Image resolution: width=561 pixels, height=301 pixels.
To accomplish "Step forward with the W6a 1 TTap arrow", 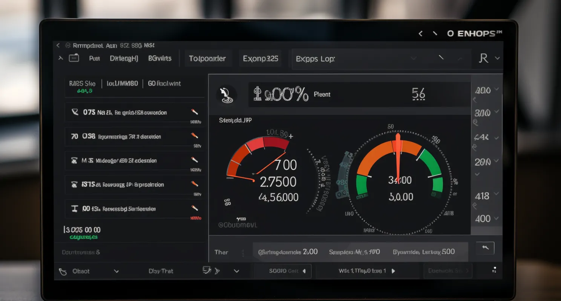I will coord(393,271).
